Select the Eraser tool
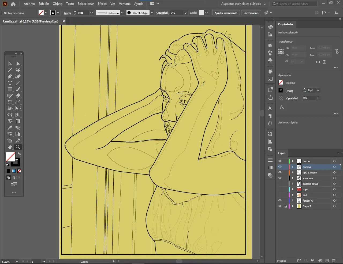The image size is (343, 264). (18, 96)
